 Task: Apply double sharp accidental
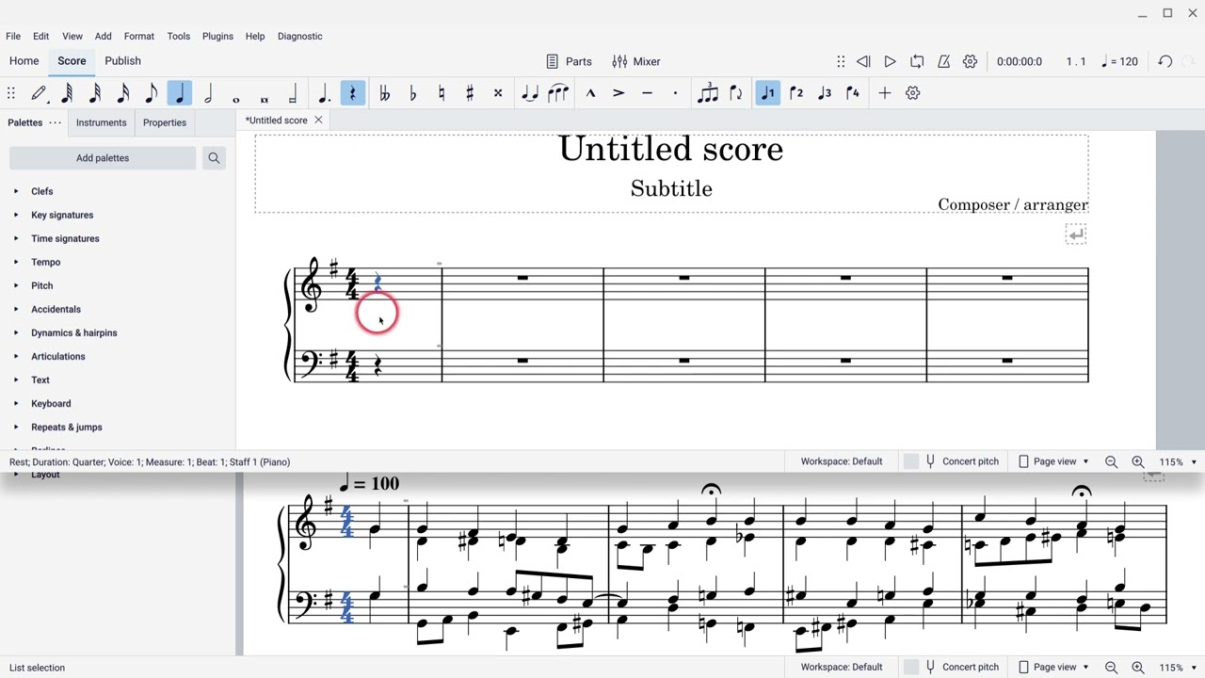(498, 93)
